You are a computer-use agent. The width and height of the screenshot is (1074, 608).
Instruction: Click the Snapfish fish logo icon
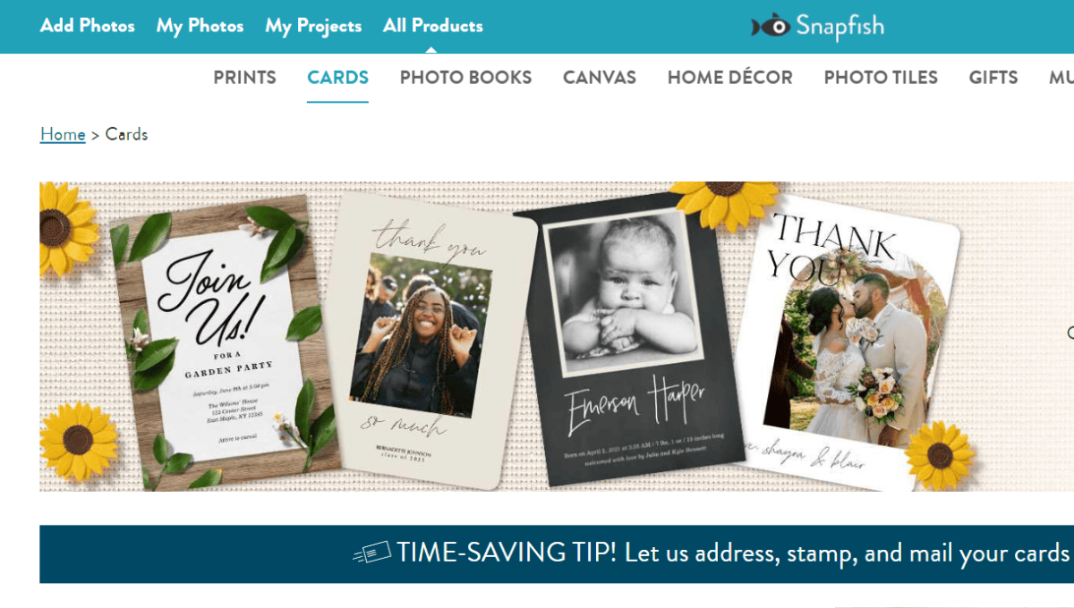770,26
